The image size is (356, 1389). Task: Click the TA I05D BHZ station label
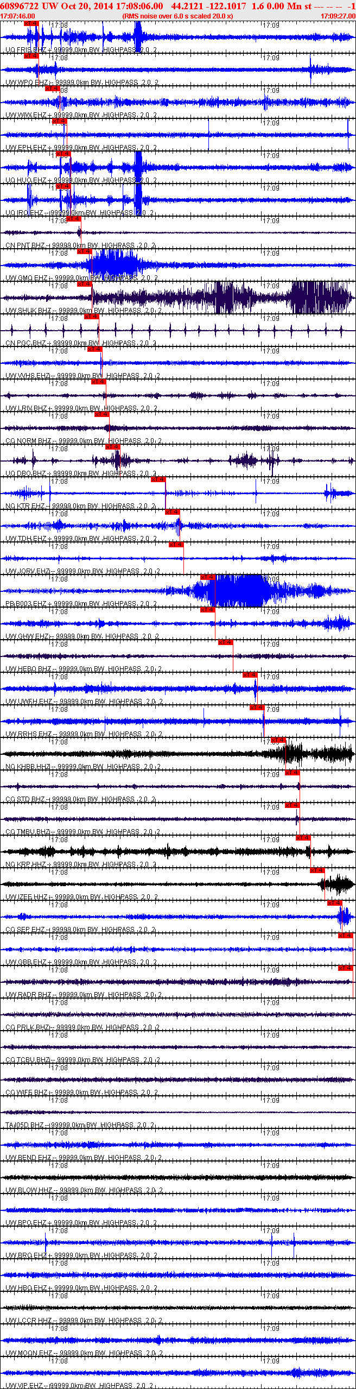24,1125
